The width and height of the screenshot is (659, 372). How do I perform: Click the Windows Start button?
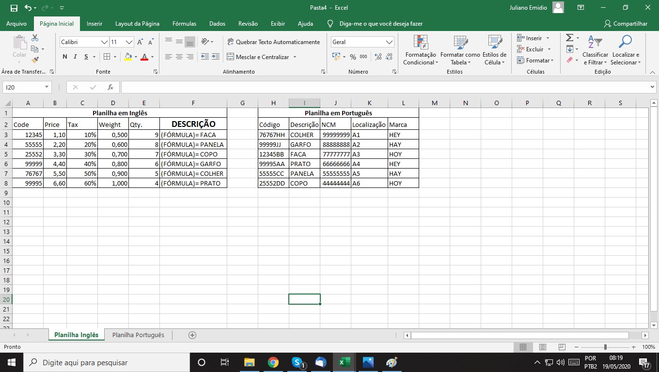tap(11, 362)
